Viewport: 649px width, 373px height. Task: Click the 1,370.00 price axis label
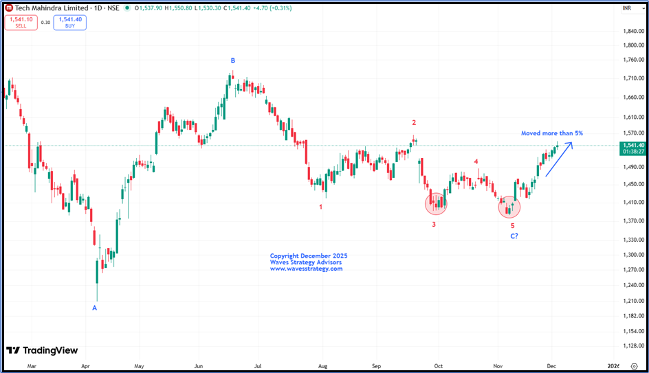(634, 221)
